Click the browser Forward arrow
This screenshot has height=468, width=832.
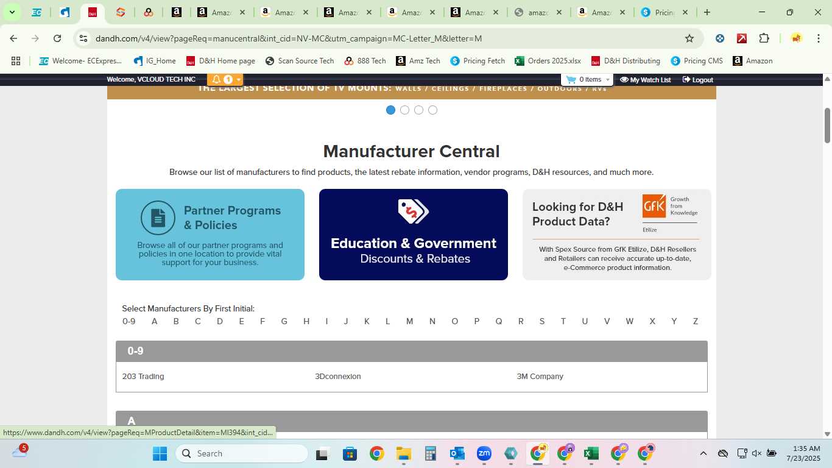tap(35, 38)
